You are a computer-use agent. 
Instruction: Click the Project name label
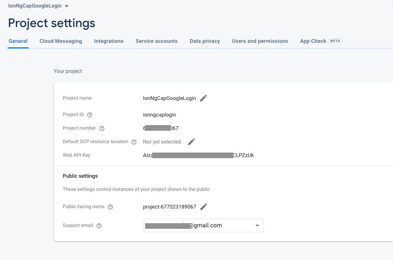click(x=77, y=98)
